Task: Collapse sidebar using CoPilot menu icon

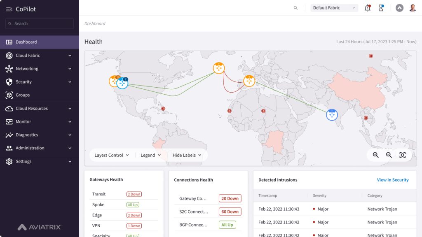Action: pyautogui.click(x=9, y=9)
